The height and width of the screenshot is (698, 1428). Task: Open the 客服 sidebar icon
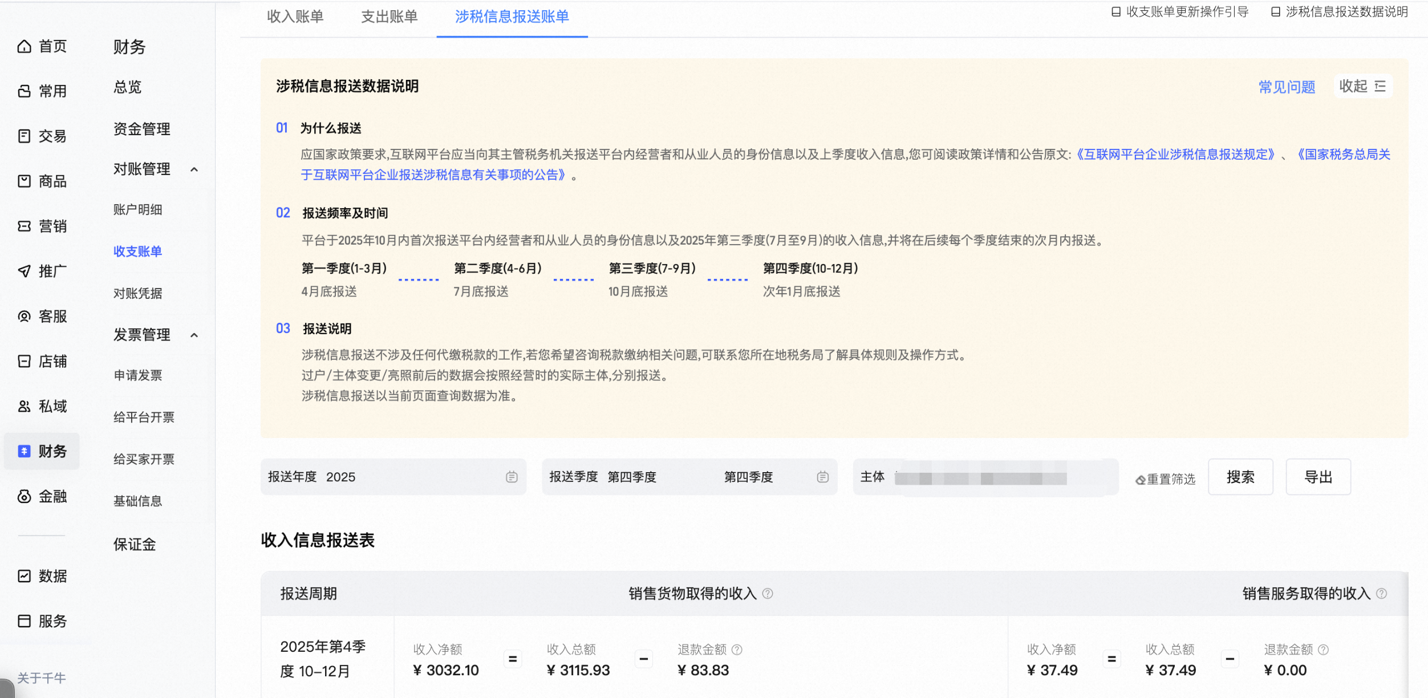[24, 316]
